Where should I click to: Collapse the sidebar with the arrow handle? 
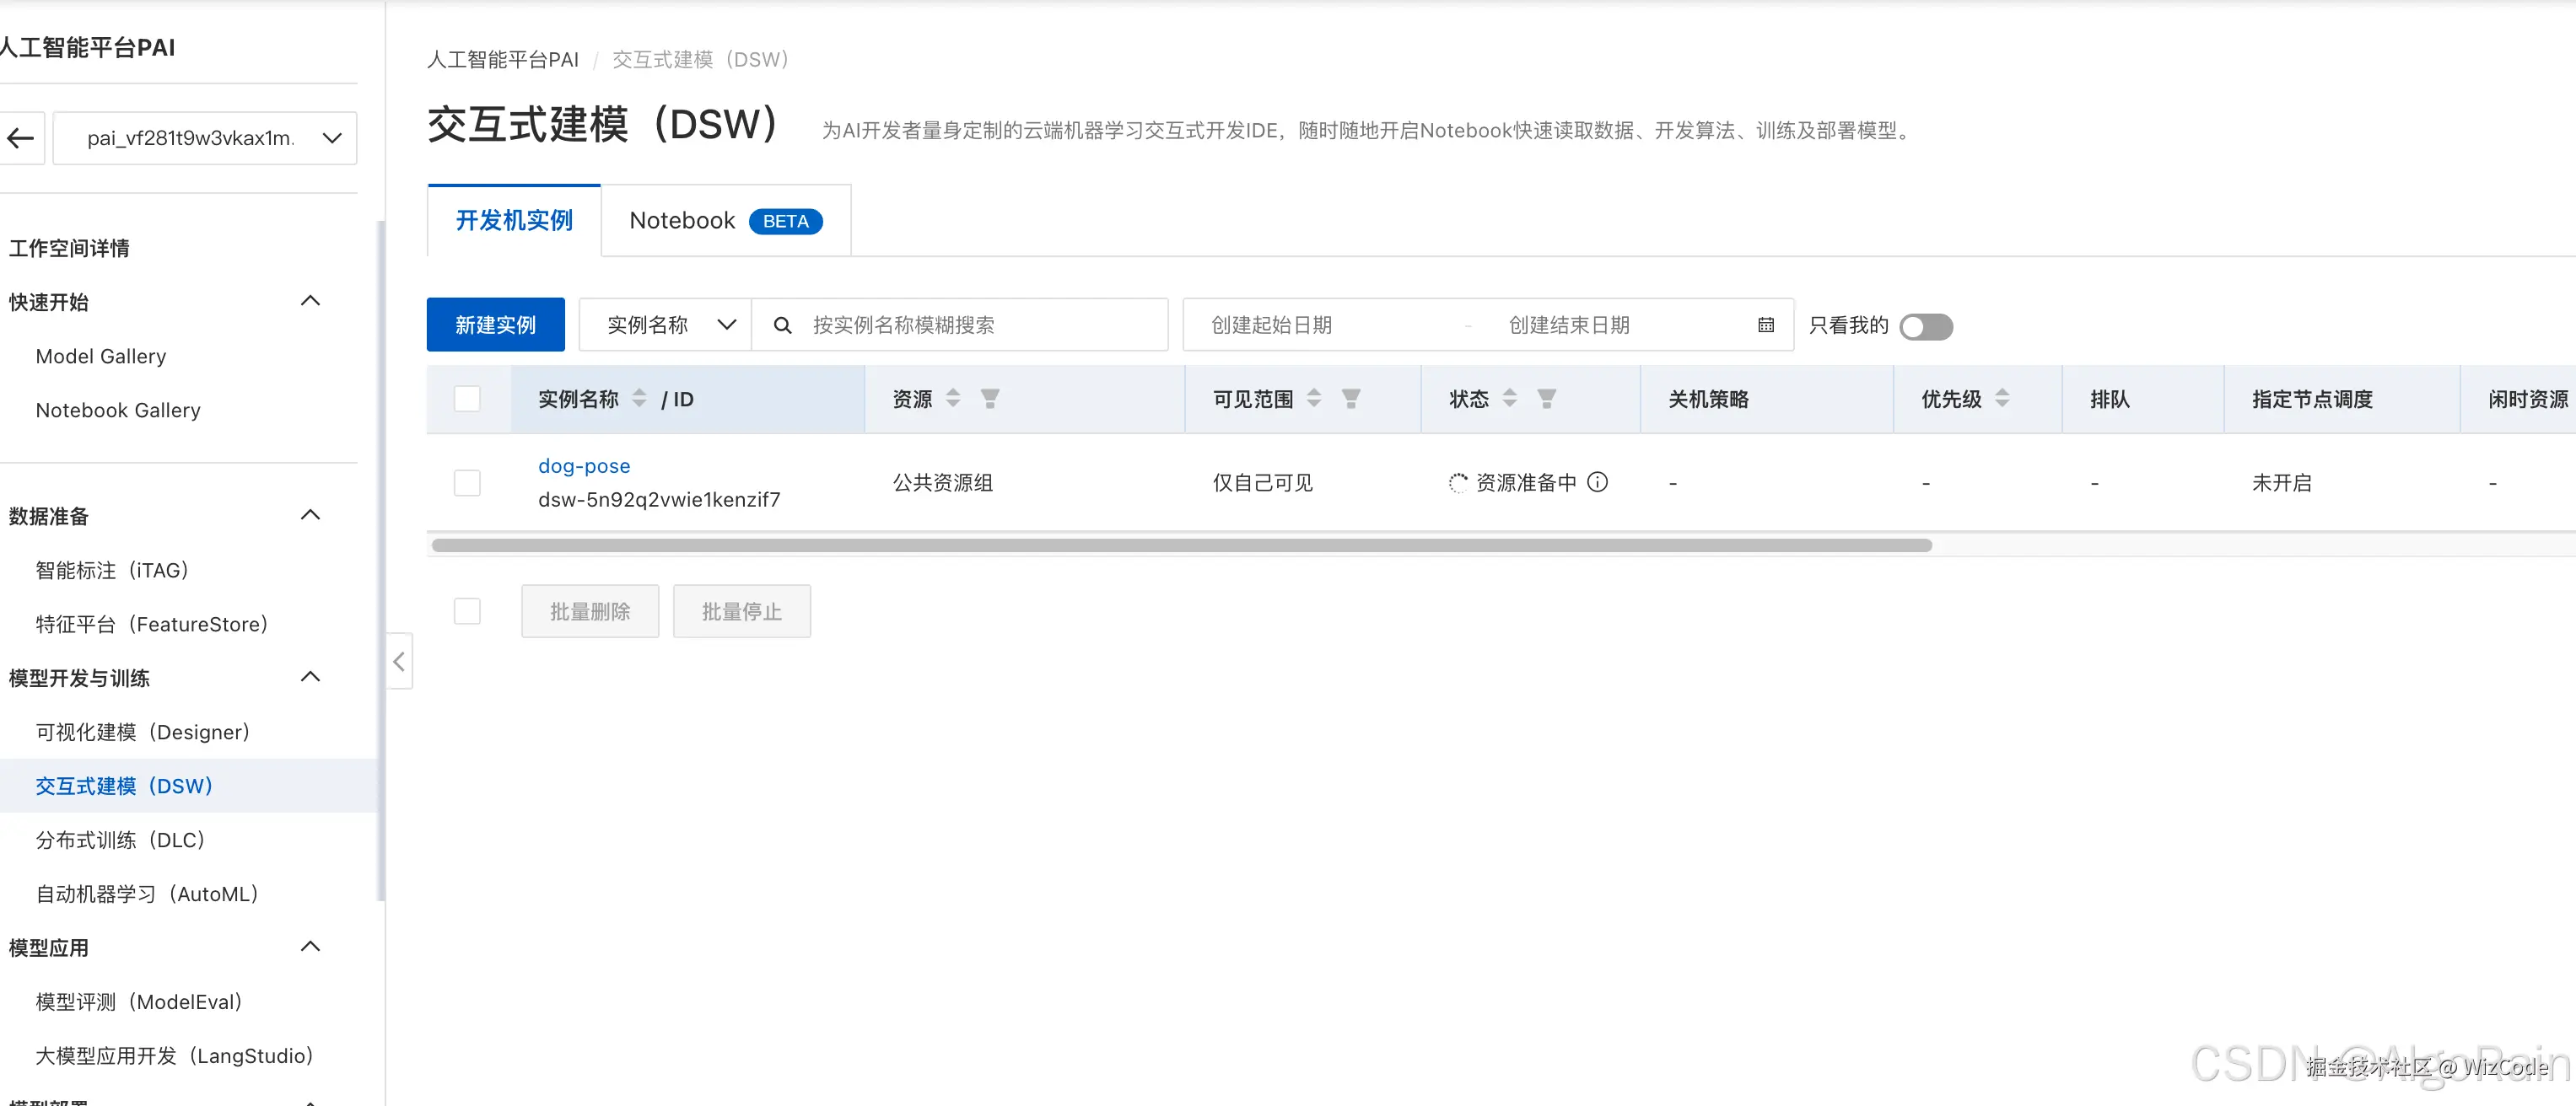click(399, 662)
